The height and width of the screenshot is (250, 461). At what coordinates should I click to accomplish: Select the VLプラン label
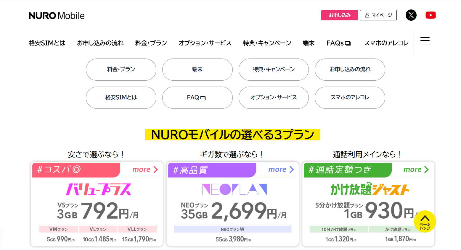tap(98, 229)
